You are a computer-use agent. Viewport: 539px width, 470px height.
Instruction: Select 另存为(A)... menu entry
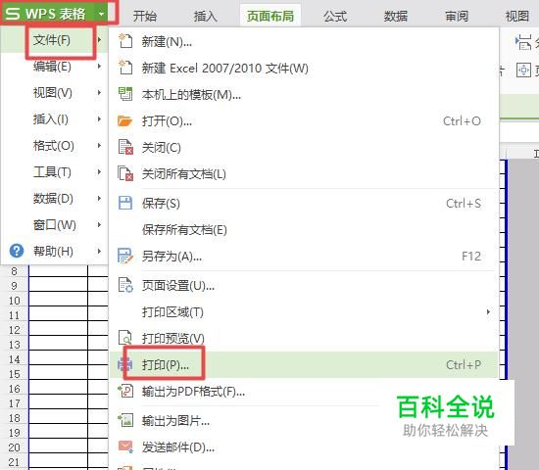[x=304, y=256]
